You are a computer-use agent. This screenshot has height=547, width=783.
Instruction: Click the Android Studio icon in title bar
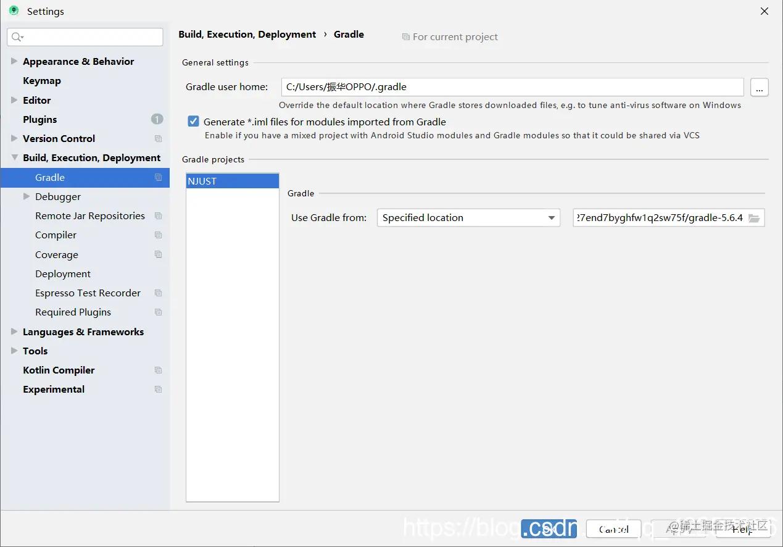14,11
